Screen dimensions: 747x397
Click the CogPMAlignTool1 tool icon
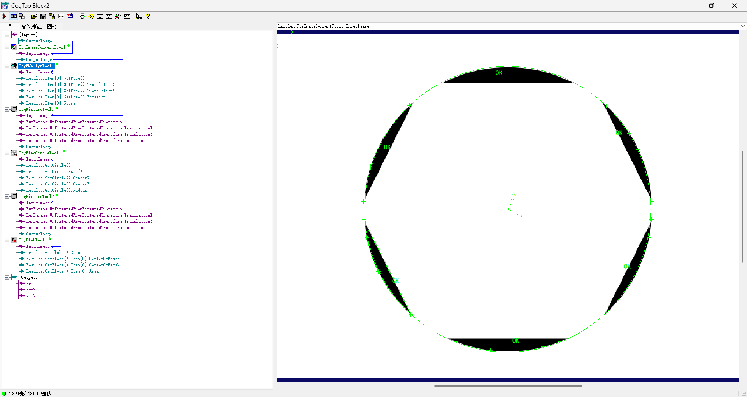pyautogui.click(x=14, y=66)
